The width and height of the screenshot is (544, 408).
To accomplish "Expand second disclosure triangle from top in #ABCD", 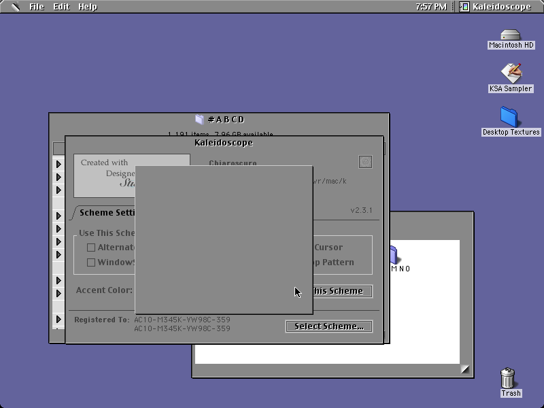I will point(58,177).
